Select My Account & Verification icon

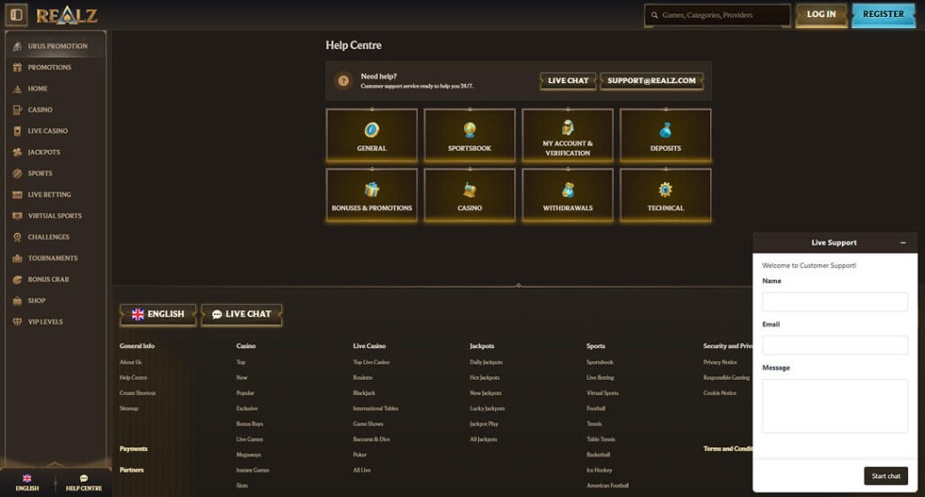[x=567, y=128]
